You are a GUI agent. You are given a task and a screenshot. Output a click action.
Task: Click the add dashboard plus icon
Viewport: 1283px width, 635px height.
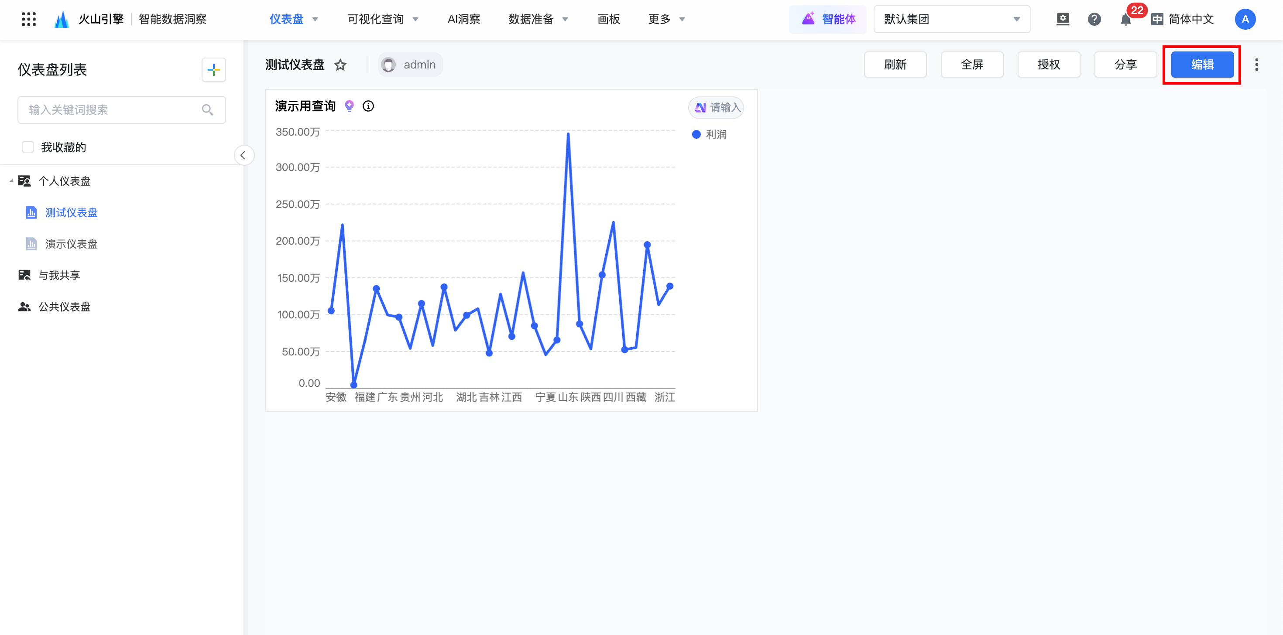click(x=214, y=70)
